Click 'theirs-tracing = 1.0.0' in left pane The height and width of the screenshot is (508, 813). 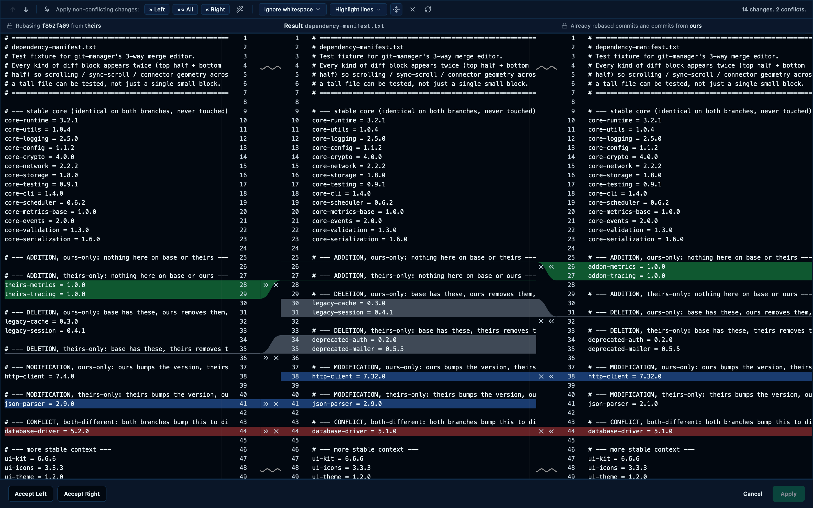(x=45, y=294)
